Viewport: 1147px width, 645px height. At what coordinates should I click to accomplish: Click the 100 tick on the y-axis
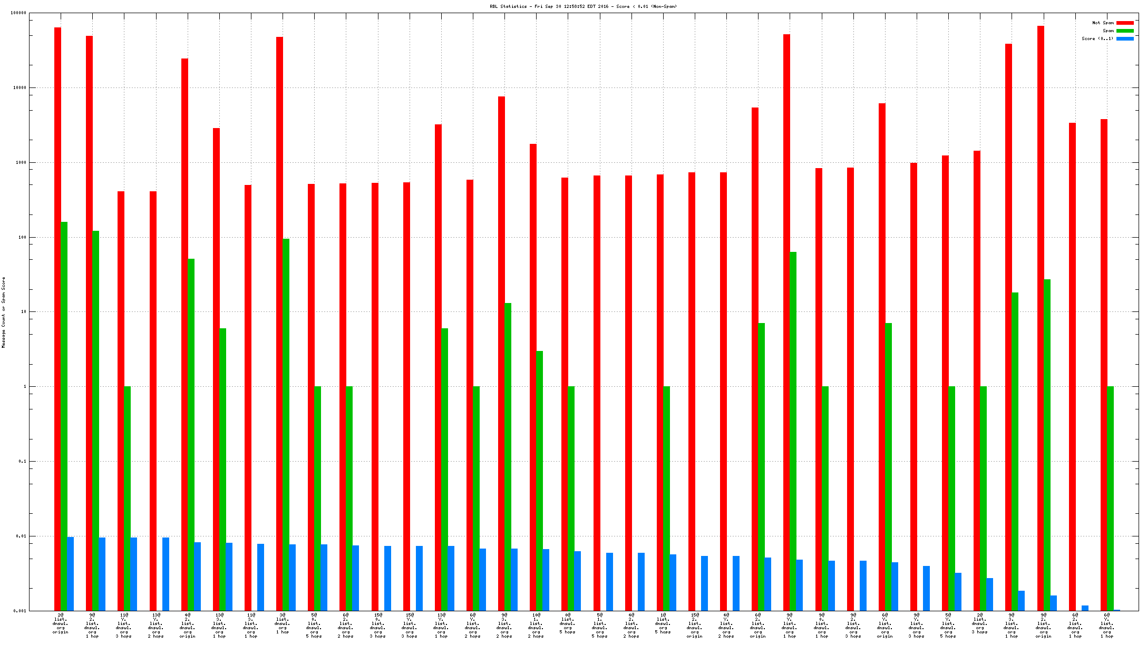[22, 237]
